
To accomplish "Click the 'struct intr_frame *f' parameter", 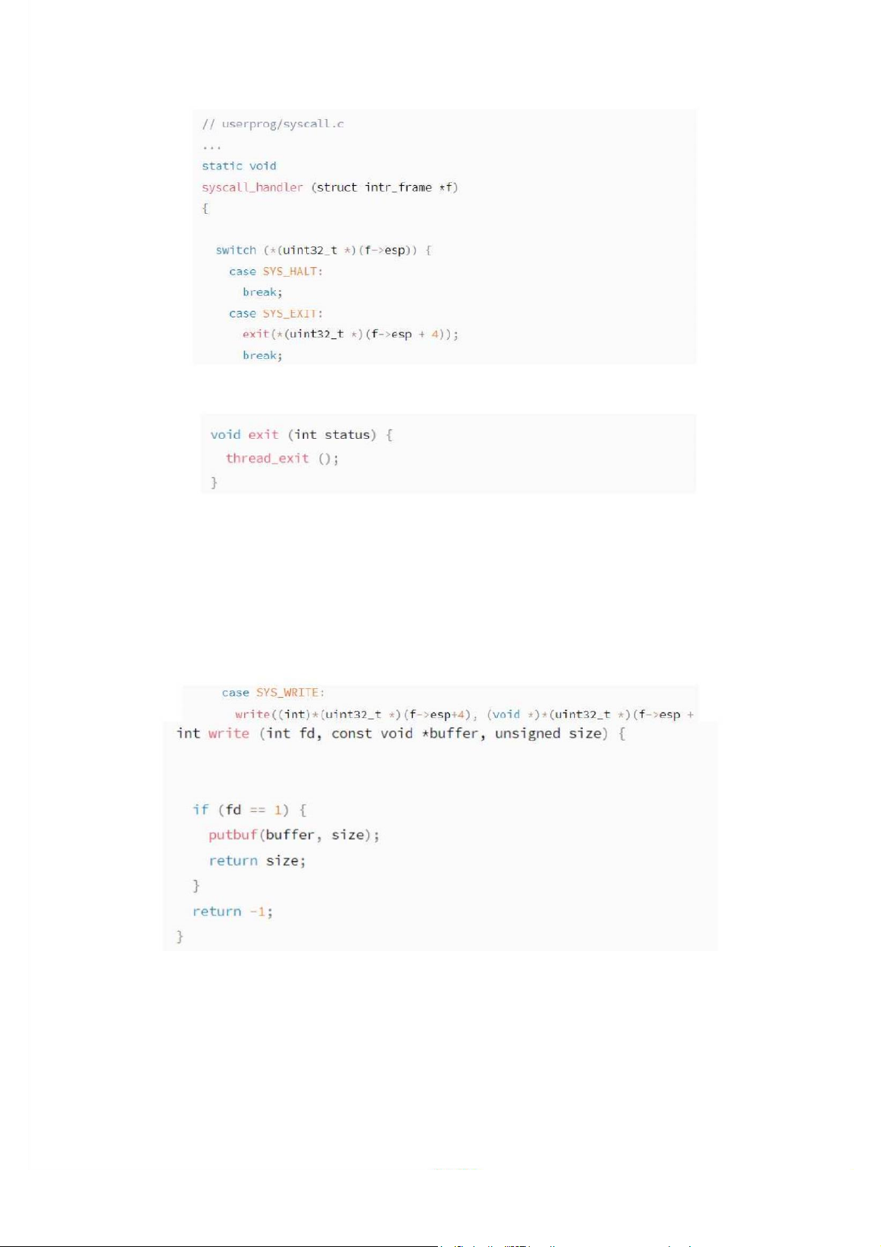I will 385,187.
